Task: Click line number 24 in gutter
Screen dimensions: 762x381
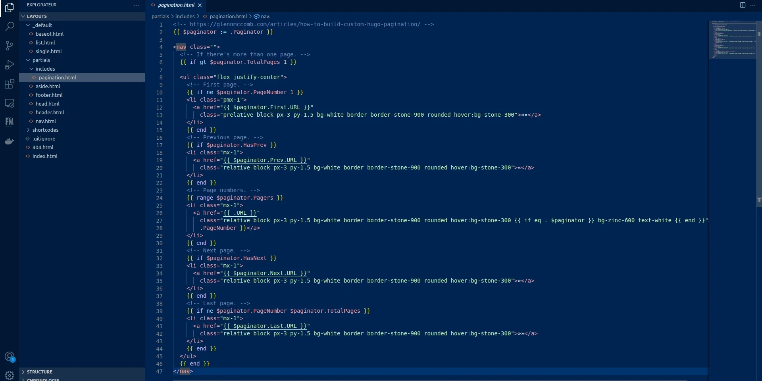Action: click(x=159, y=198)
